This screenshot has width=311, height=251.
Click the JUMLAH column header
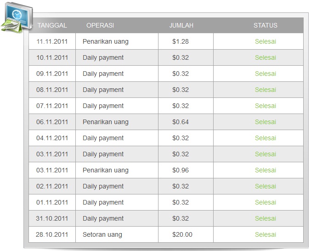(181, 25)
